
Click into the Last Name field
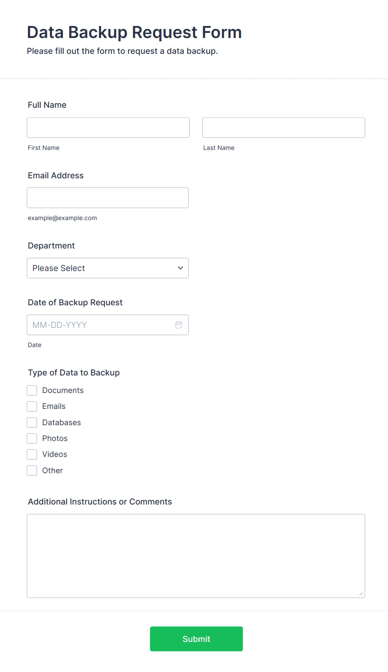283,127
